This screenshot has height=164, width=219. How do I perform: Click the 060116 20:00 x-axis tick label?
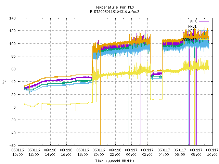[x=99, y=152]
